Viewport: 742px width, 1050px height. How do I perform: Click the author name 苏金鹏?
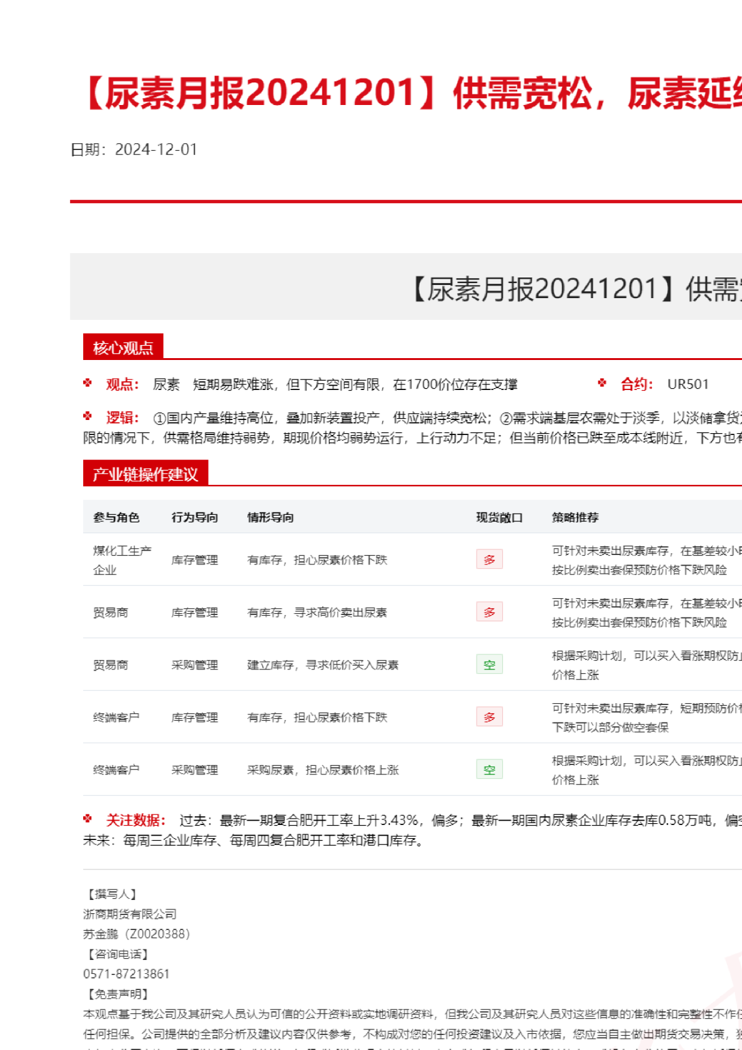coord(101,934)
